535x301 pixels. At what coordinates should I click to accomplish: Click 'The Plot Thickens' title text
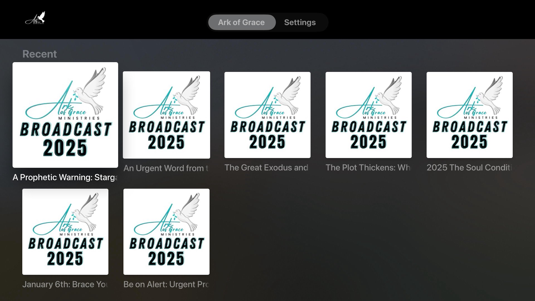pyautogui.click(x=368, y=168)
